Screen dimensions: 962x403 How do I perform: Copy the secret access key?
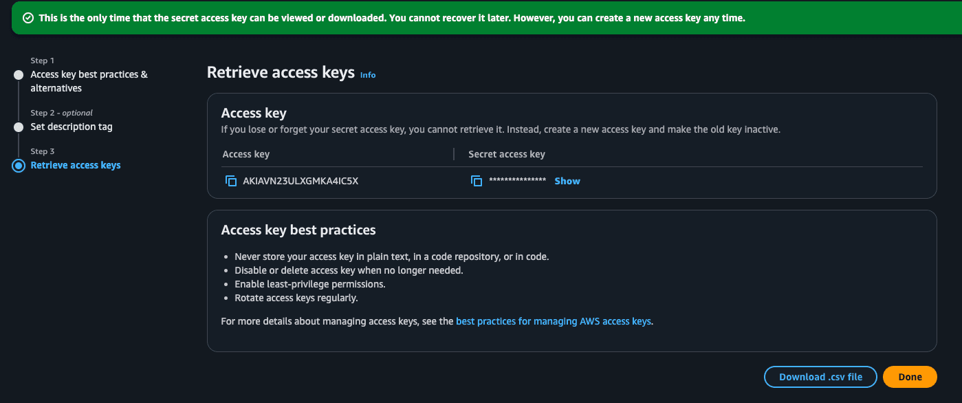pos(477,181)
